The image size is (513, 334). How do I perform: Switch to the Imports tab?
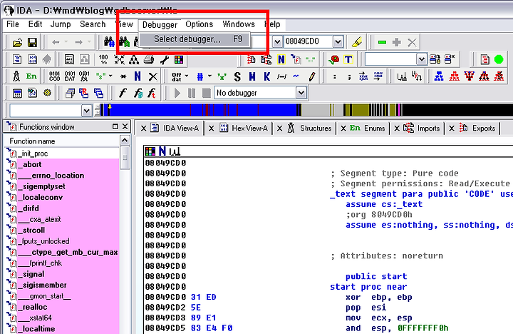(421, 128)
